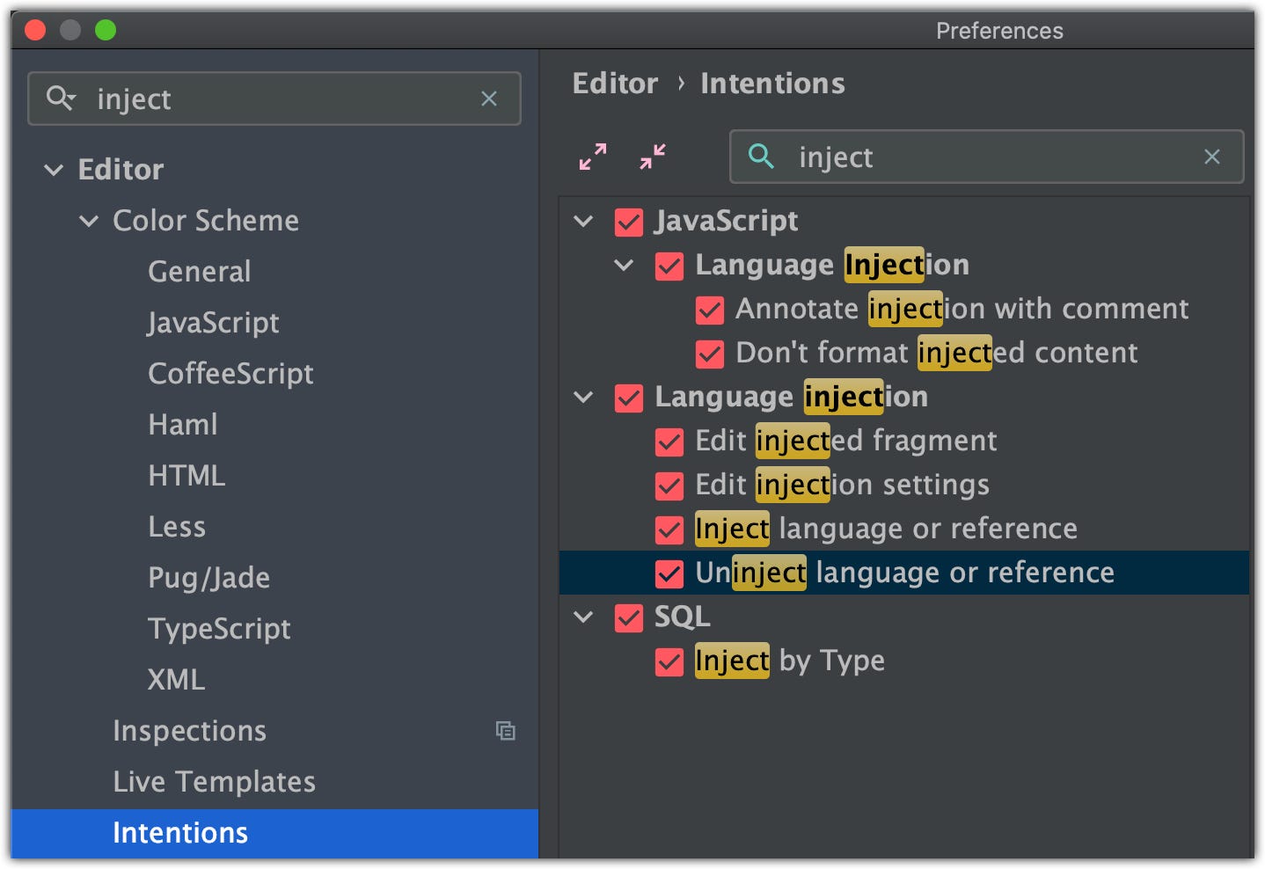Collapse the SQL intentions group
This screenshot has width=1265, height=869.
coord(583,617)
